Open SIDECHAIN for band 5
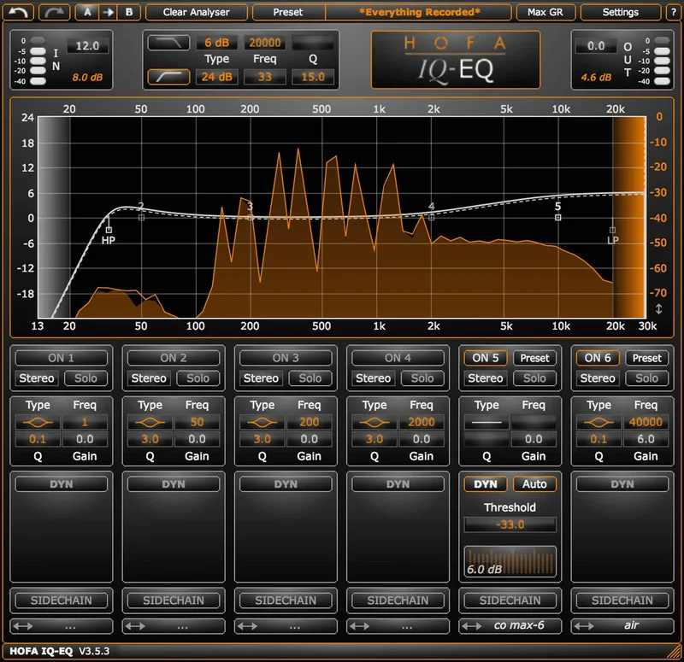The width and height of the screenshot is (684, 662). coord(510,600)
